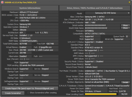Click the red SSDOK app icon in title bar
Viewport: 132px width, 97px height.
[x=2, y=2]
